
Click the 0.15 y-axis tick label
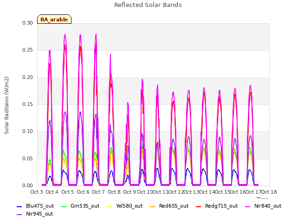coord(27,104)
